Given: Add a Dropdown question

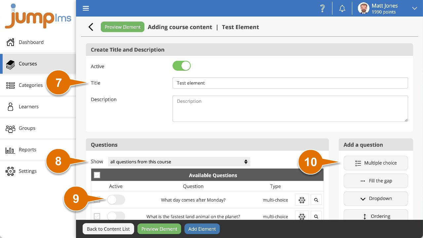Looking at the screenshot, I should 376,199.
